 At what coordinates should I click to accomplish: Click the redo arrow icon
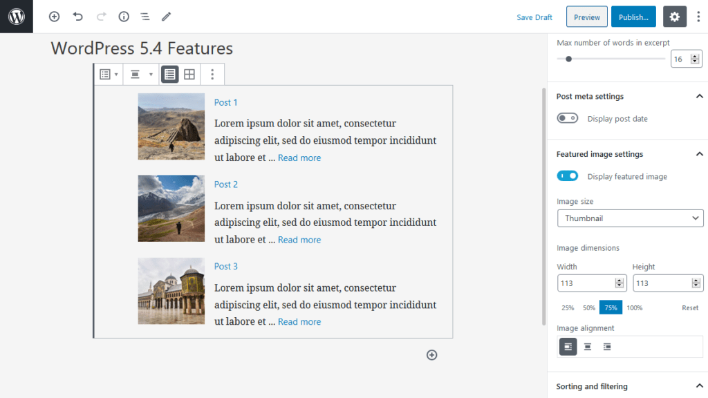101,17
